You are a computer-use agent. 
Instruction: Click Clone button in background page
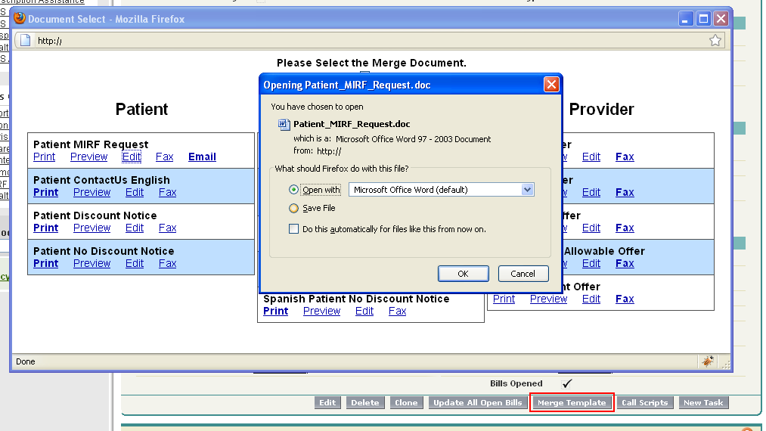coord(407,403)
